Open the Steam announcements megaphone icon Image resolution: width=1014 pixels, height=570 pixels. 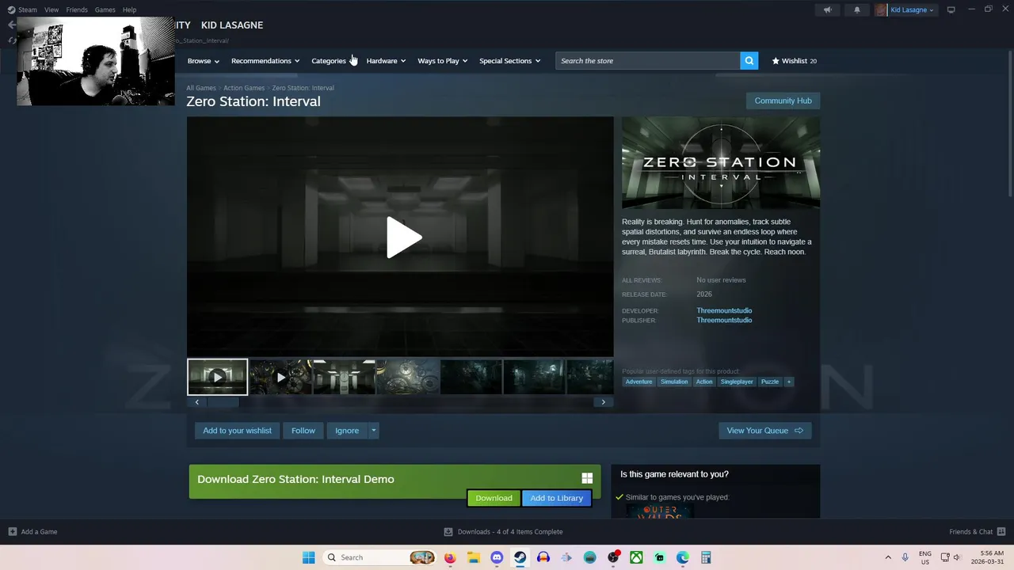point(827,10)
